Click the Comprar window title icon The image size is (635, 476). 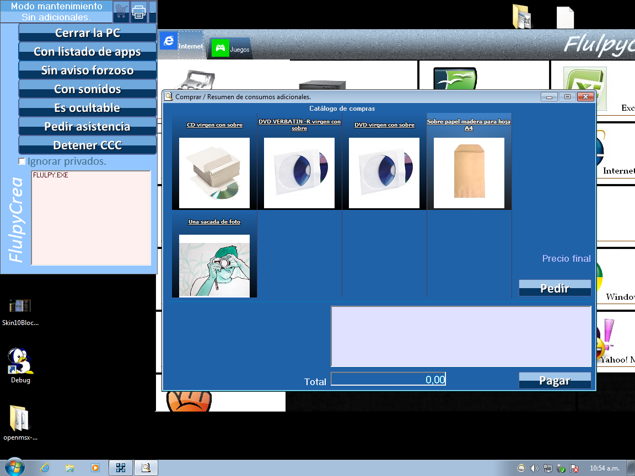coord(169,96)
